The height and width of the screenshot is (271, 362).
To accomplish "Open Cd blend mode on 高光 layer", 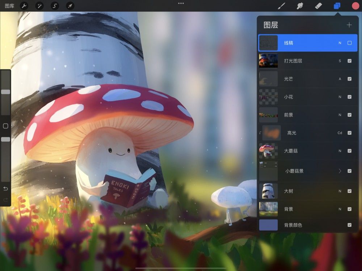I will click(x=340, y=133).
